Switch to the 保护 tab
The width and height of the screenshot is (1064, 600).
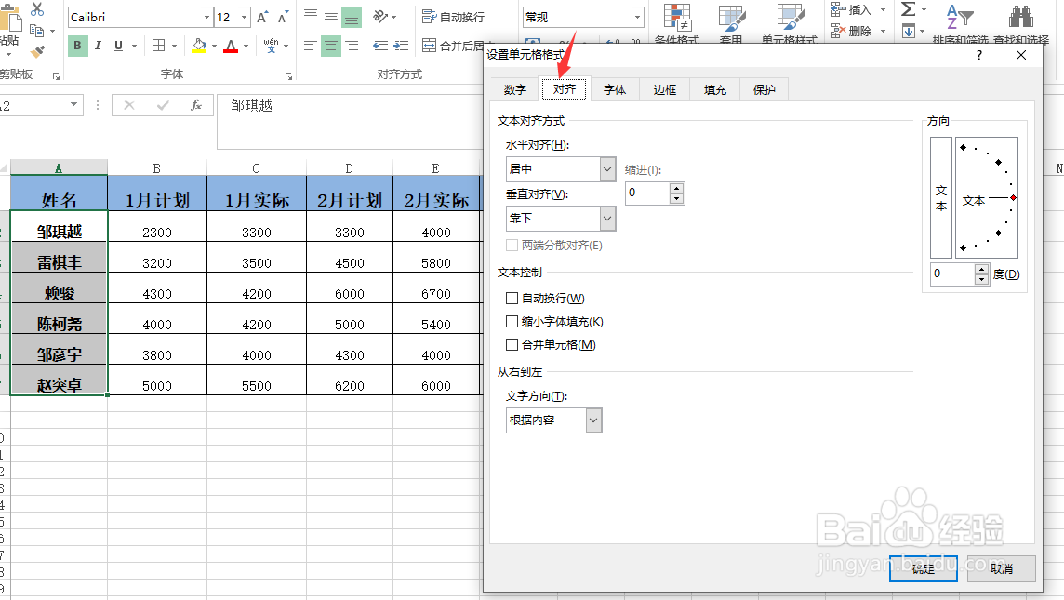[765, 89]
